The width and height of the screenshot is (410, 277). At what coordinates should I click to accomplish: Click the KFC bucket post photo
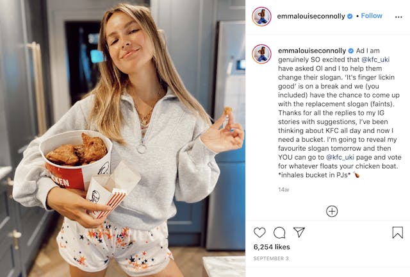pyautogui.click(x=122, y=138)
